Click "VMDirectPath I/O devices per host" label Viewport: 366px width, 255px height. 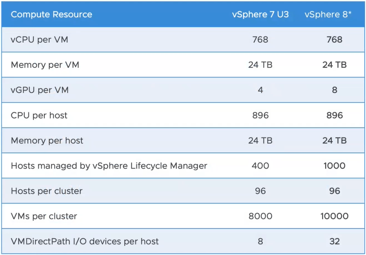85,242
